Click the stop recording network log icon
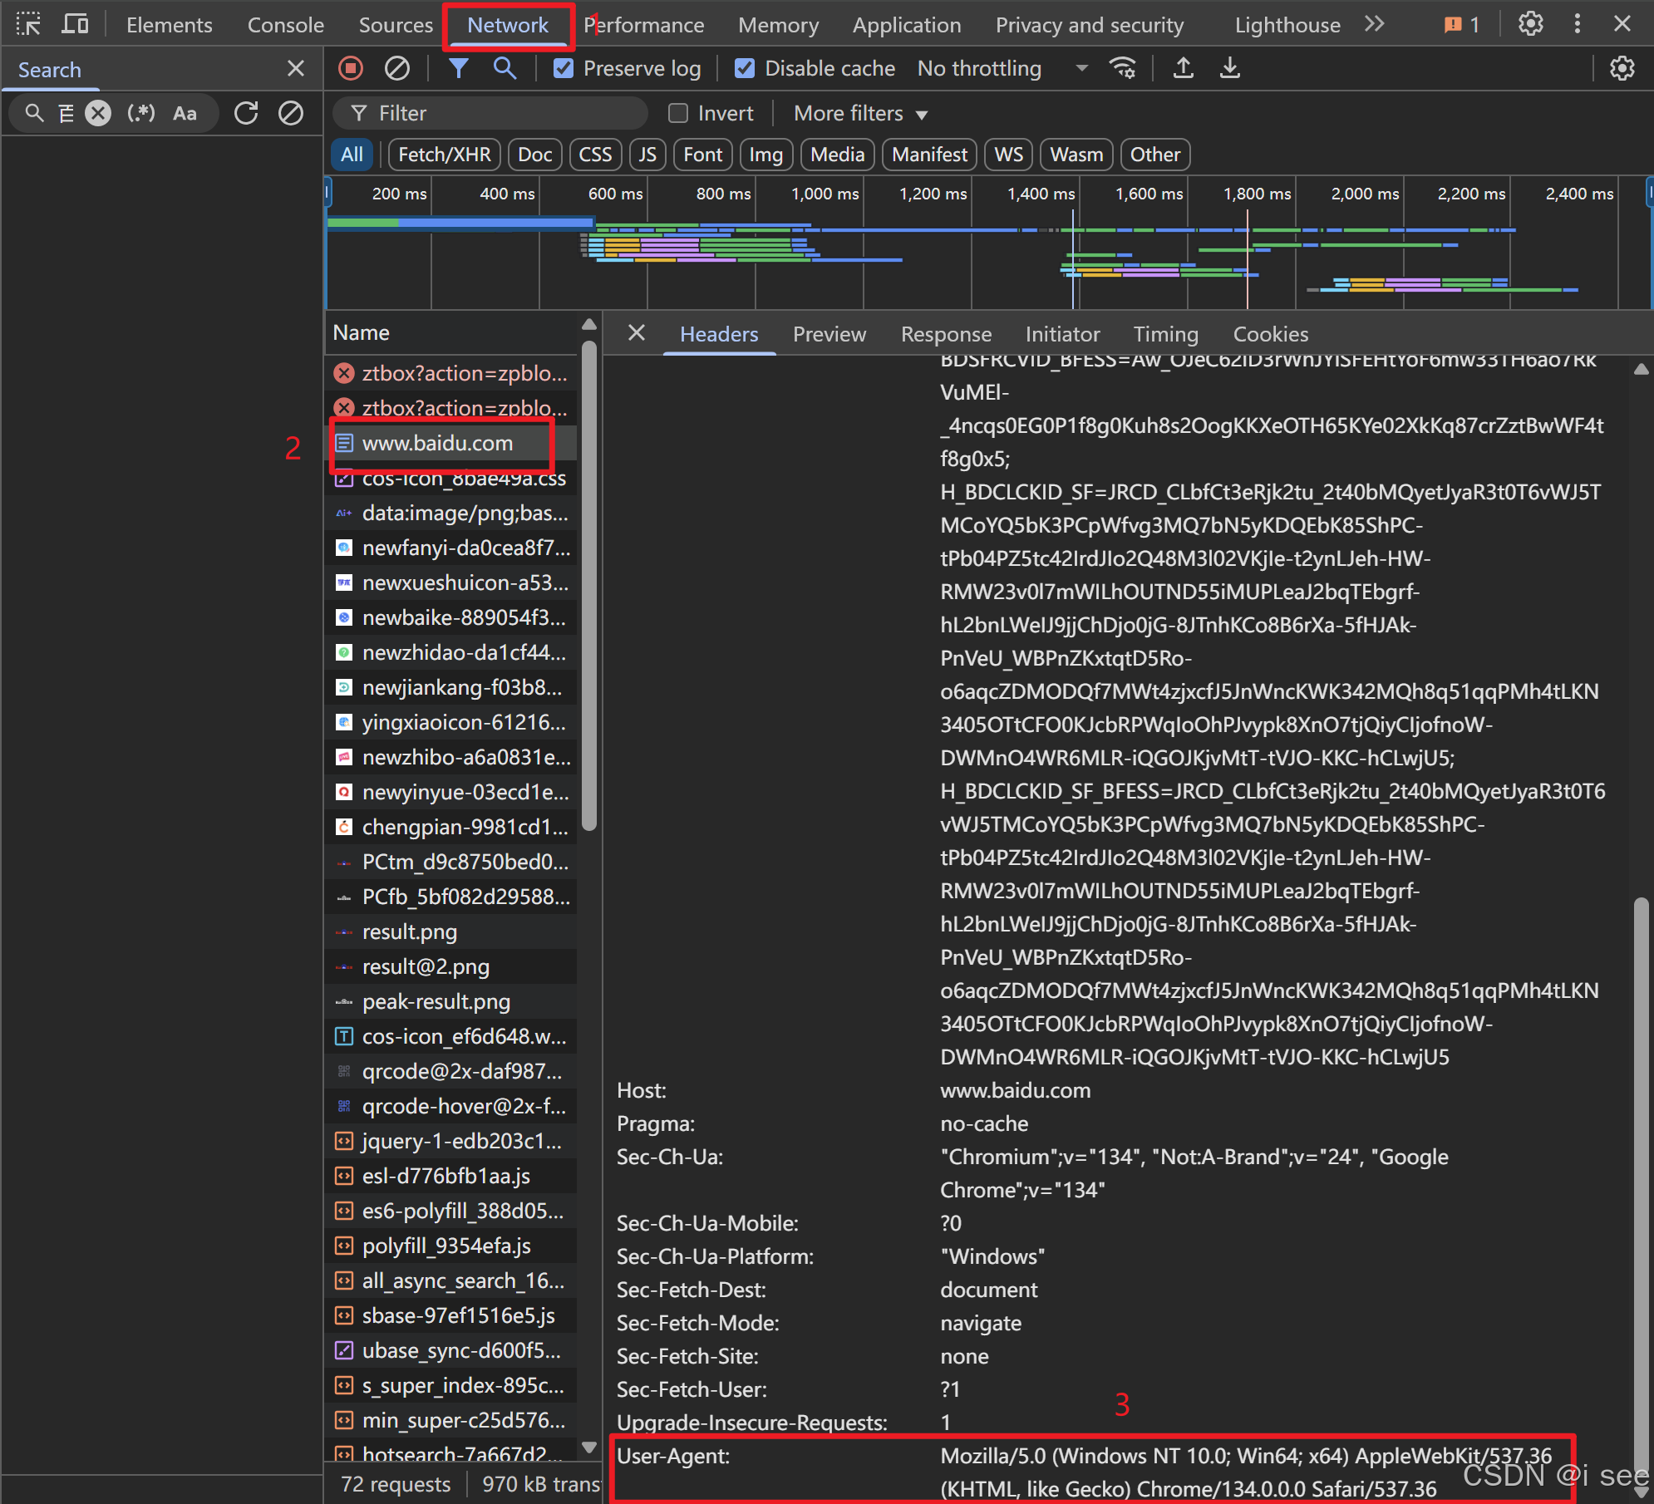This screenshot has width=1654, height=1504. pos(351,68)
